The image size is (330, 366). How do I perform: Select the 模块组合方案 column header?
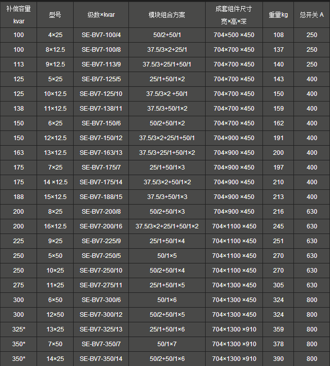tap(167, 15)
